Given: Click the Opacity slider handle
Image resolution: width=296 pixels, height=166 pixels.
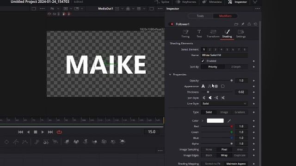Looking at the screenshot, I should click(x=232, y=81).
